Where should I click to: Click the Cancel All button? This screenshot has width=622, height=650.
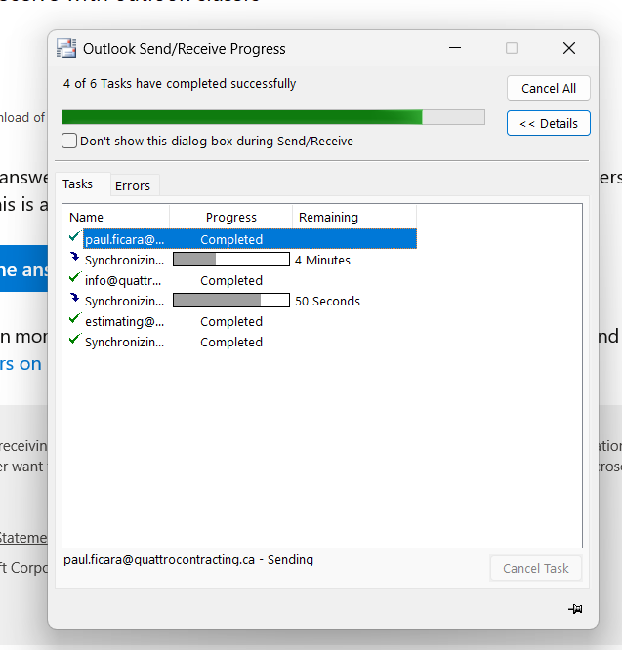tap(549, 88)
